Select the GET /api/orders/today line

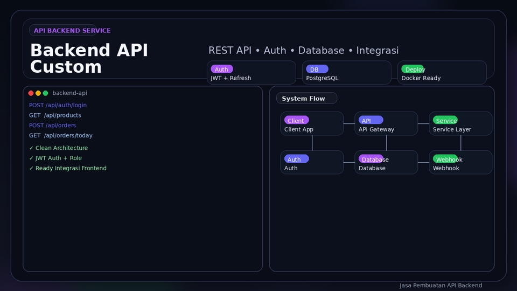61,136
